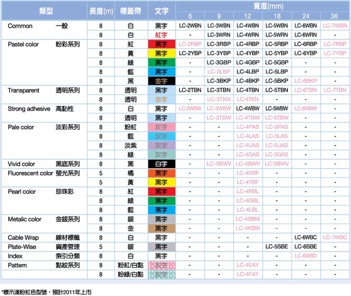Screen dimensions: 351x296
Task: Click the black 白字 swatch in Vivid row
Action: coord(162,164)
